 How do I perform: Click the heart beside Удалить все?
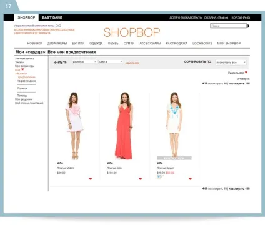(246, 72)
